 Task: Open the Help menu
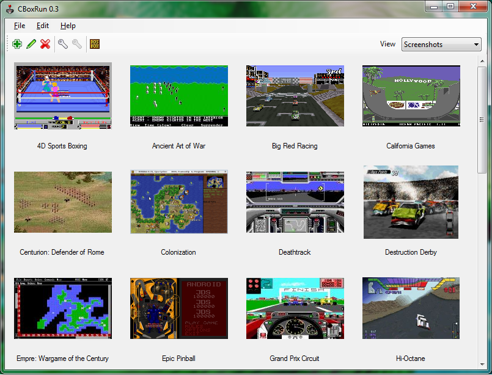[68, 26]
